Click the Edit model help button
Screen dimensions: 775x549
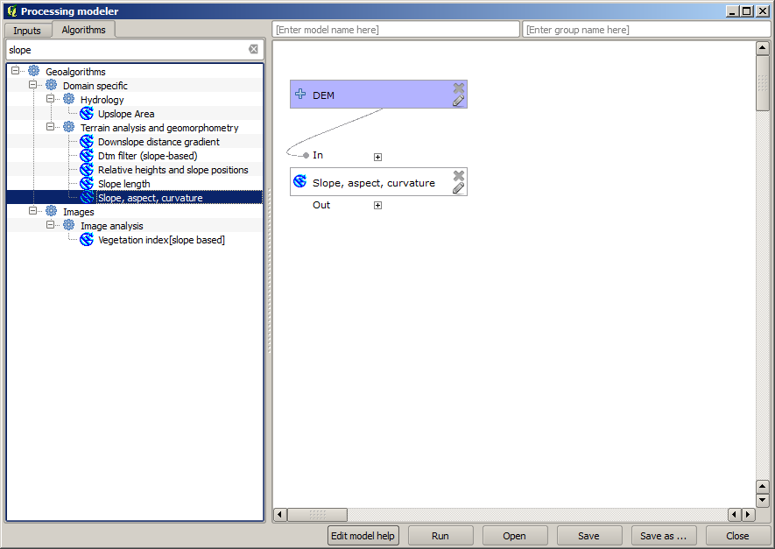coord(363,536)
